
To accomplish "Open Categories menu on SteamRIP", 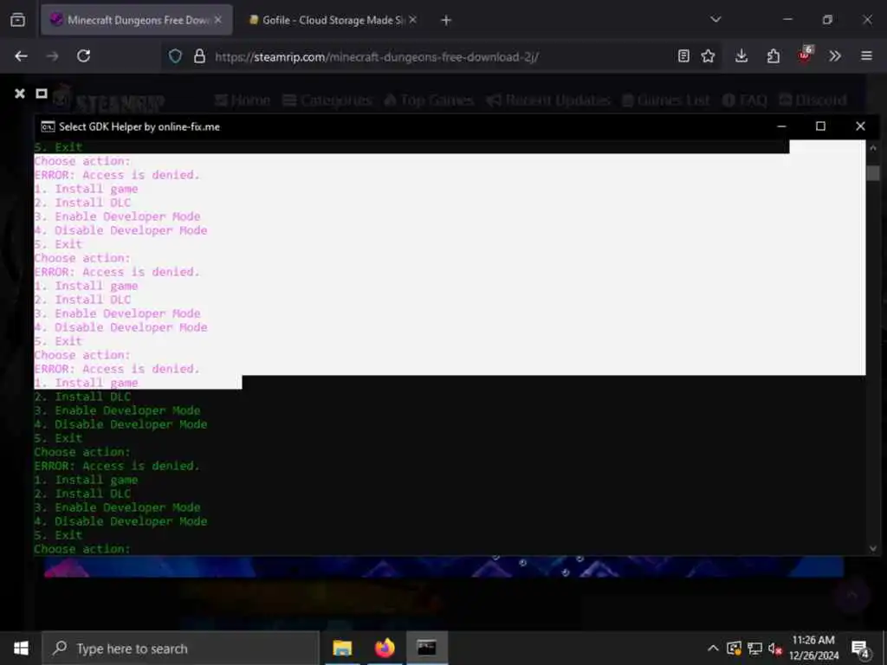I will pos(327,100).
